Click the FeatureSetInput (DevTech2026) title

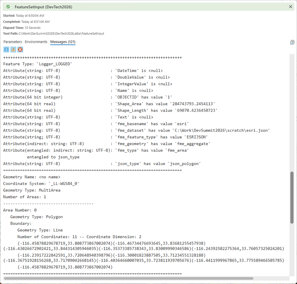[43, 7]
